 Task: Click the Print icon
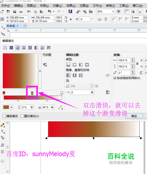tap(21, 11)
